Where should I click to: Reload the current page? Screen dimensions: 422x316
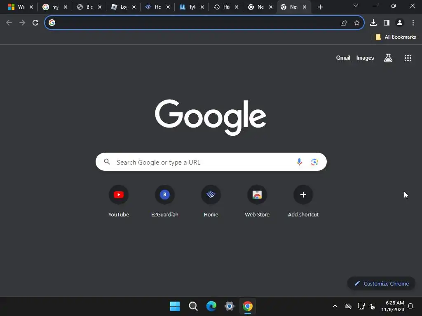(35, 23)
